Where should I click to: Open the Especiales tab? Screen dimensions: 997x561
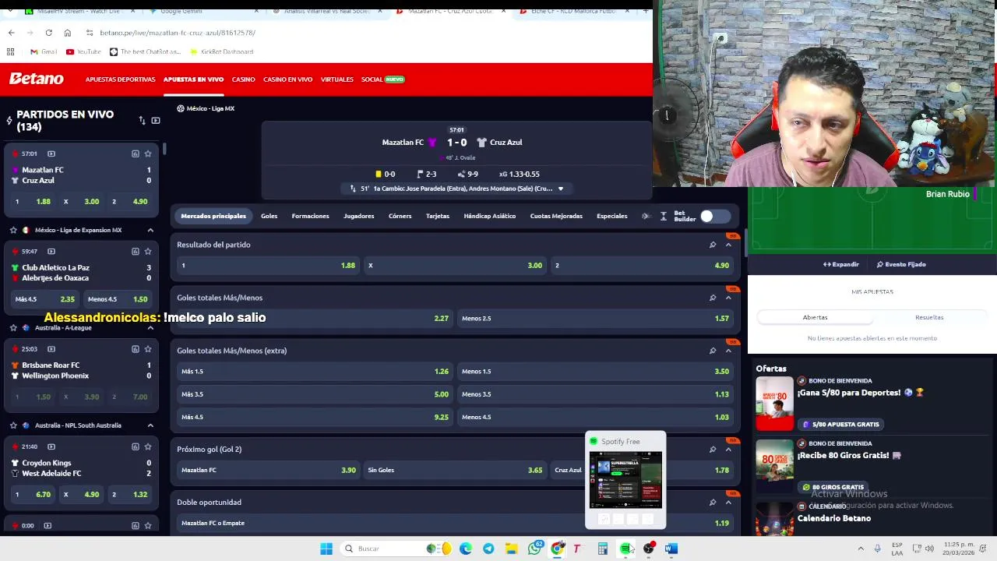click(611, 216)
